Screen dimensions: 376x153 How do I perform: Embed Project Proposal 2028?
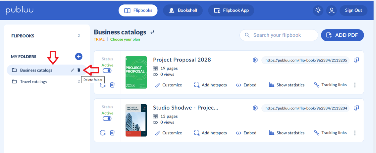(246, 85)
